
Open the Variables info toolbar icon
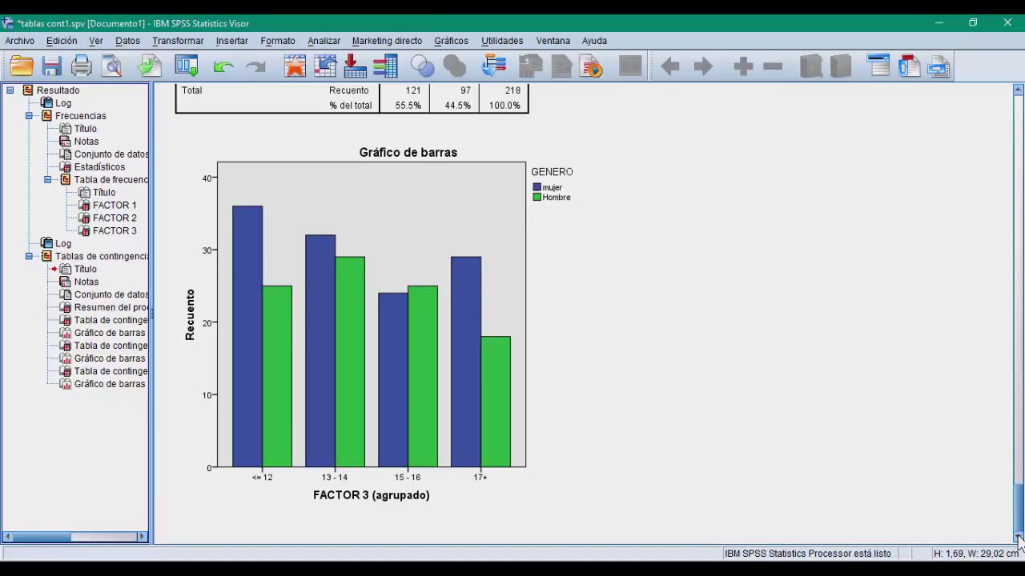coord(385,66)
